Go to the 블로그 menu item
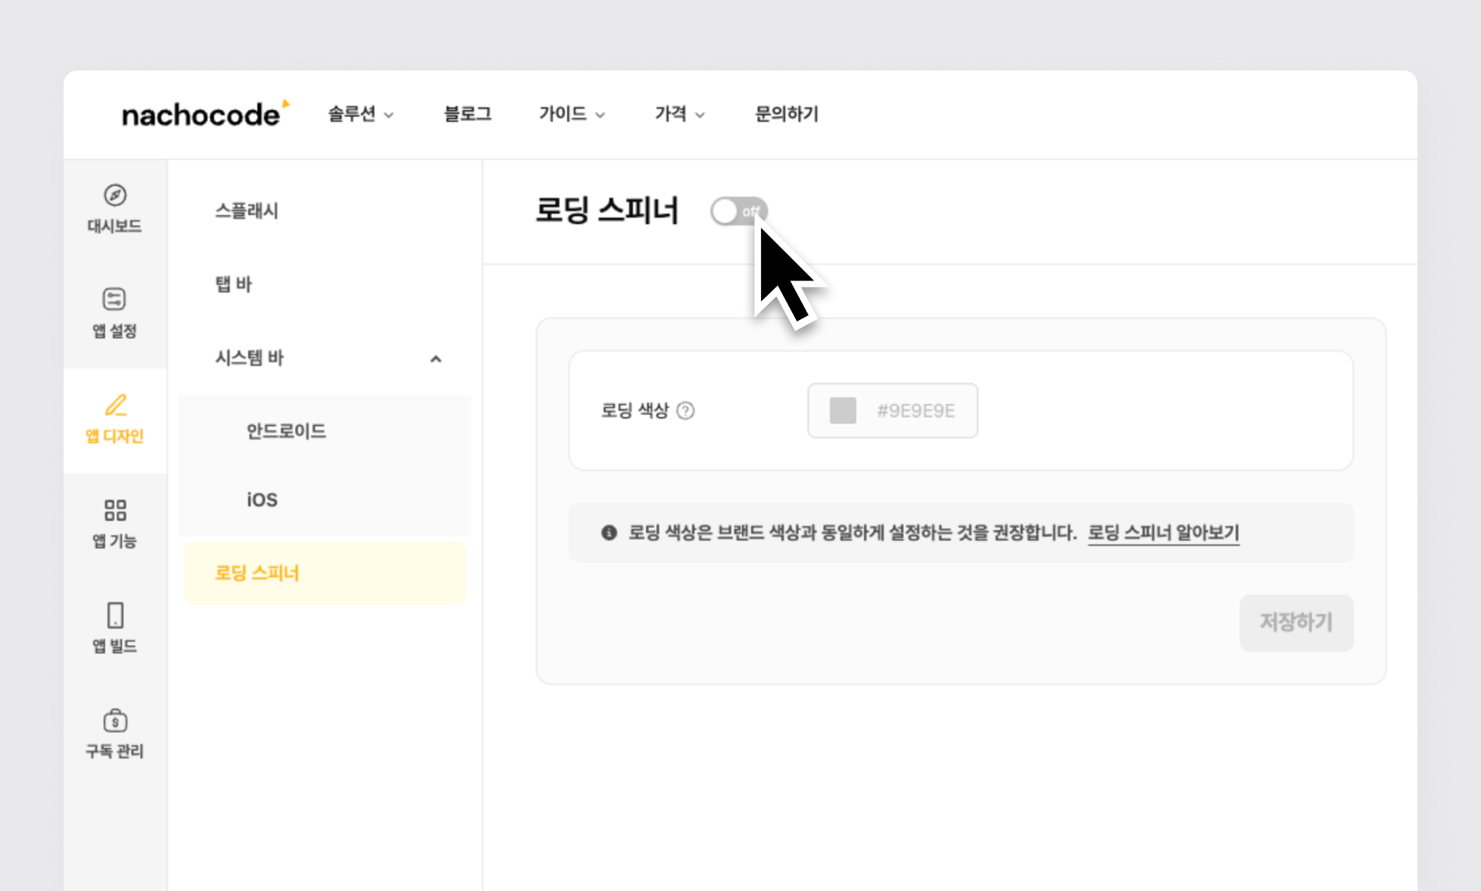Image resolution: width=1481 pixels, height=891 pixels. click(467, 114)
